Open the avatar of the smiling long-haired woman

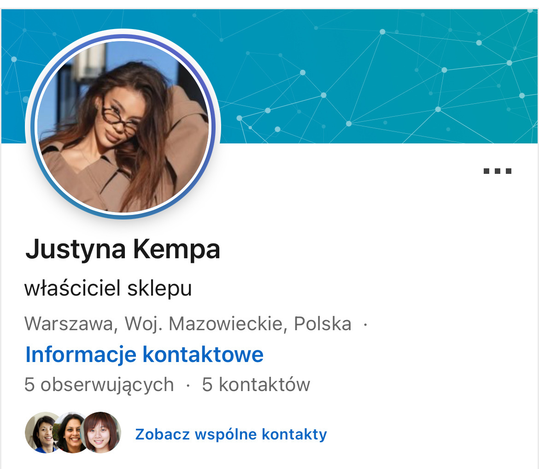point(71,433)
